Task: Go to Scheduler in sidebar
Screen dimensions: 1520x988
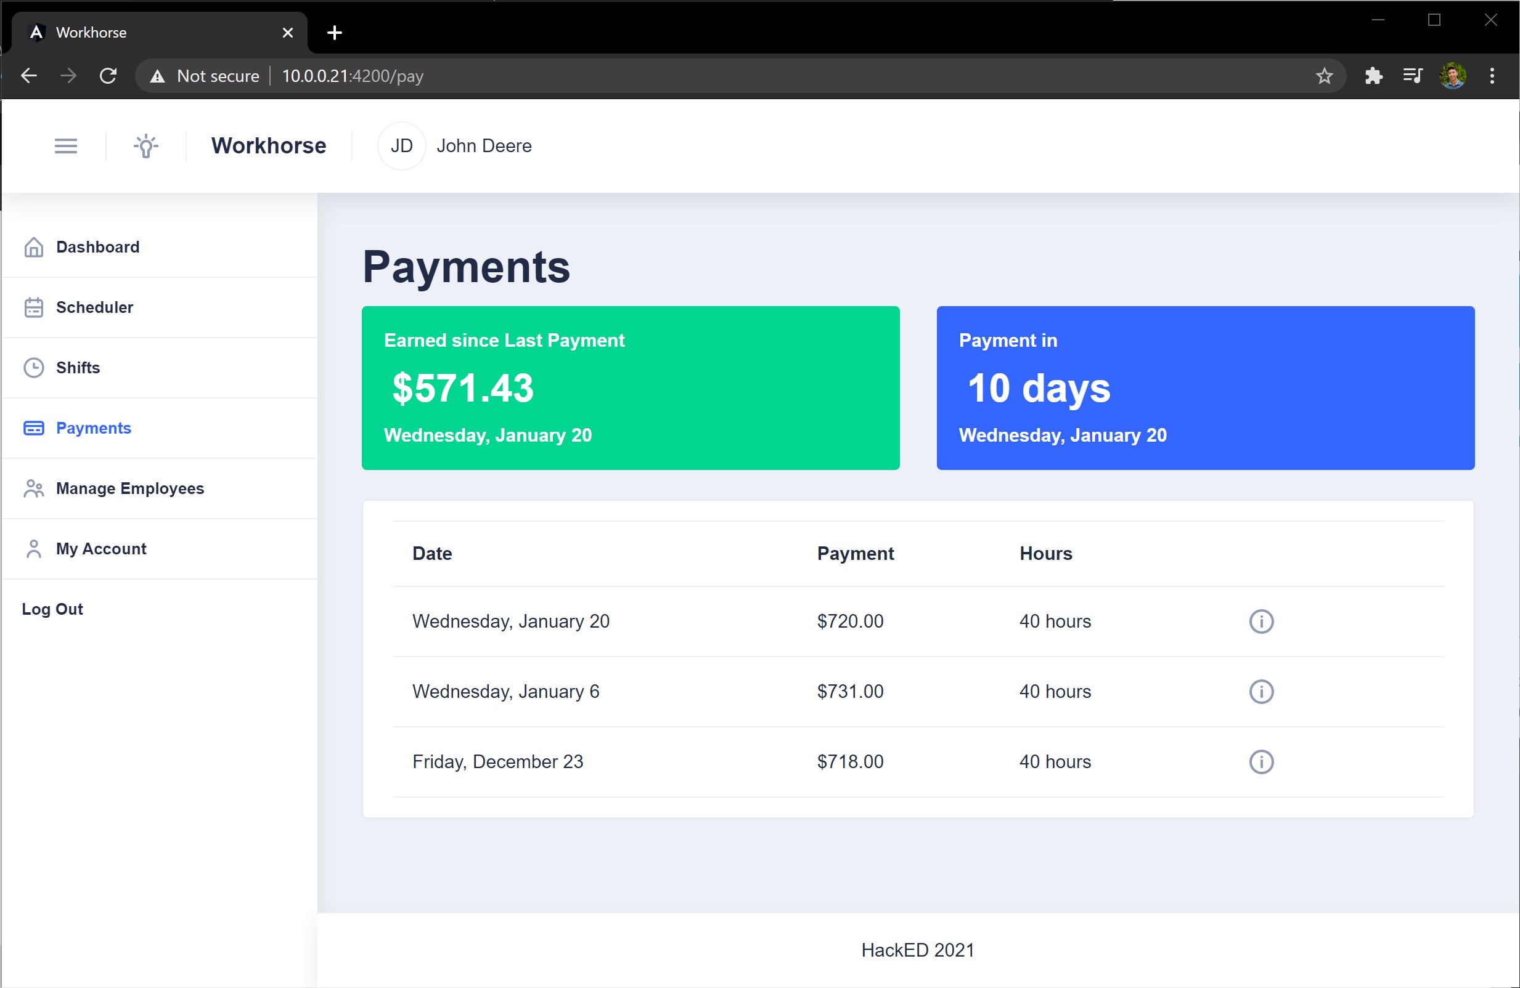Action: [94, 307]
